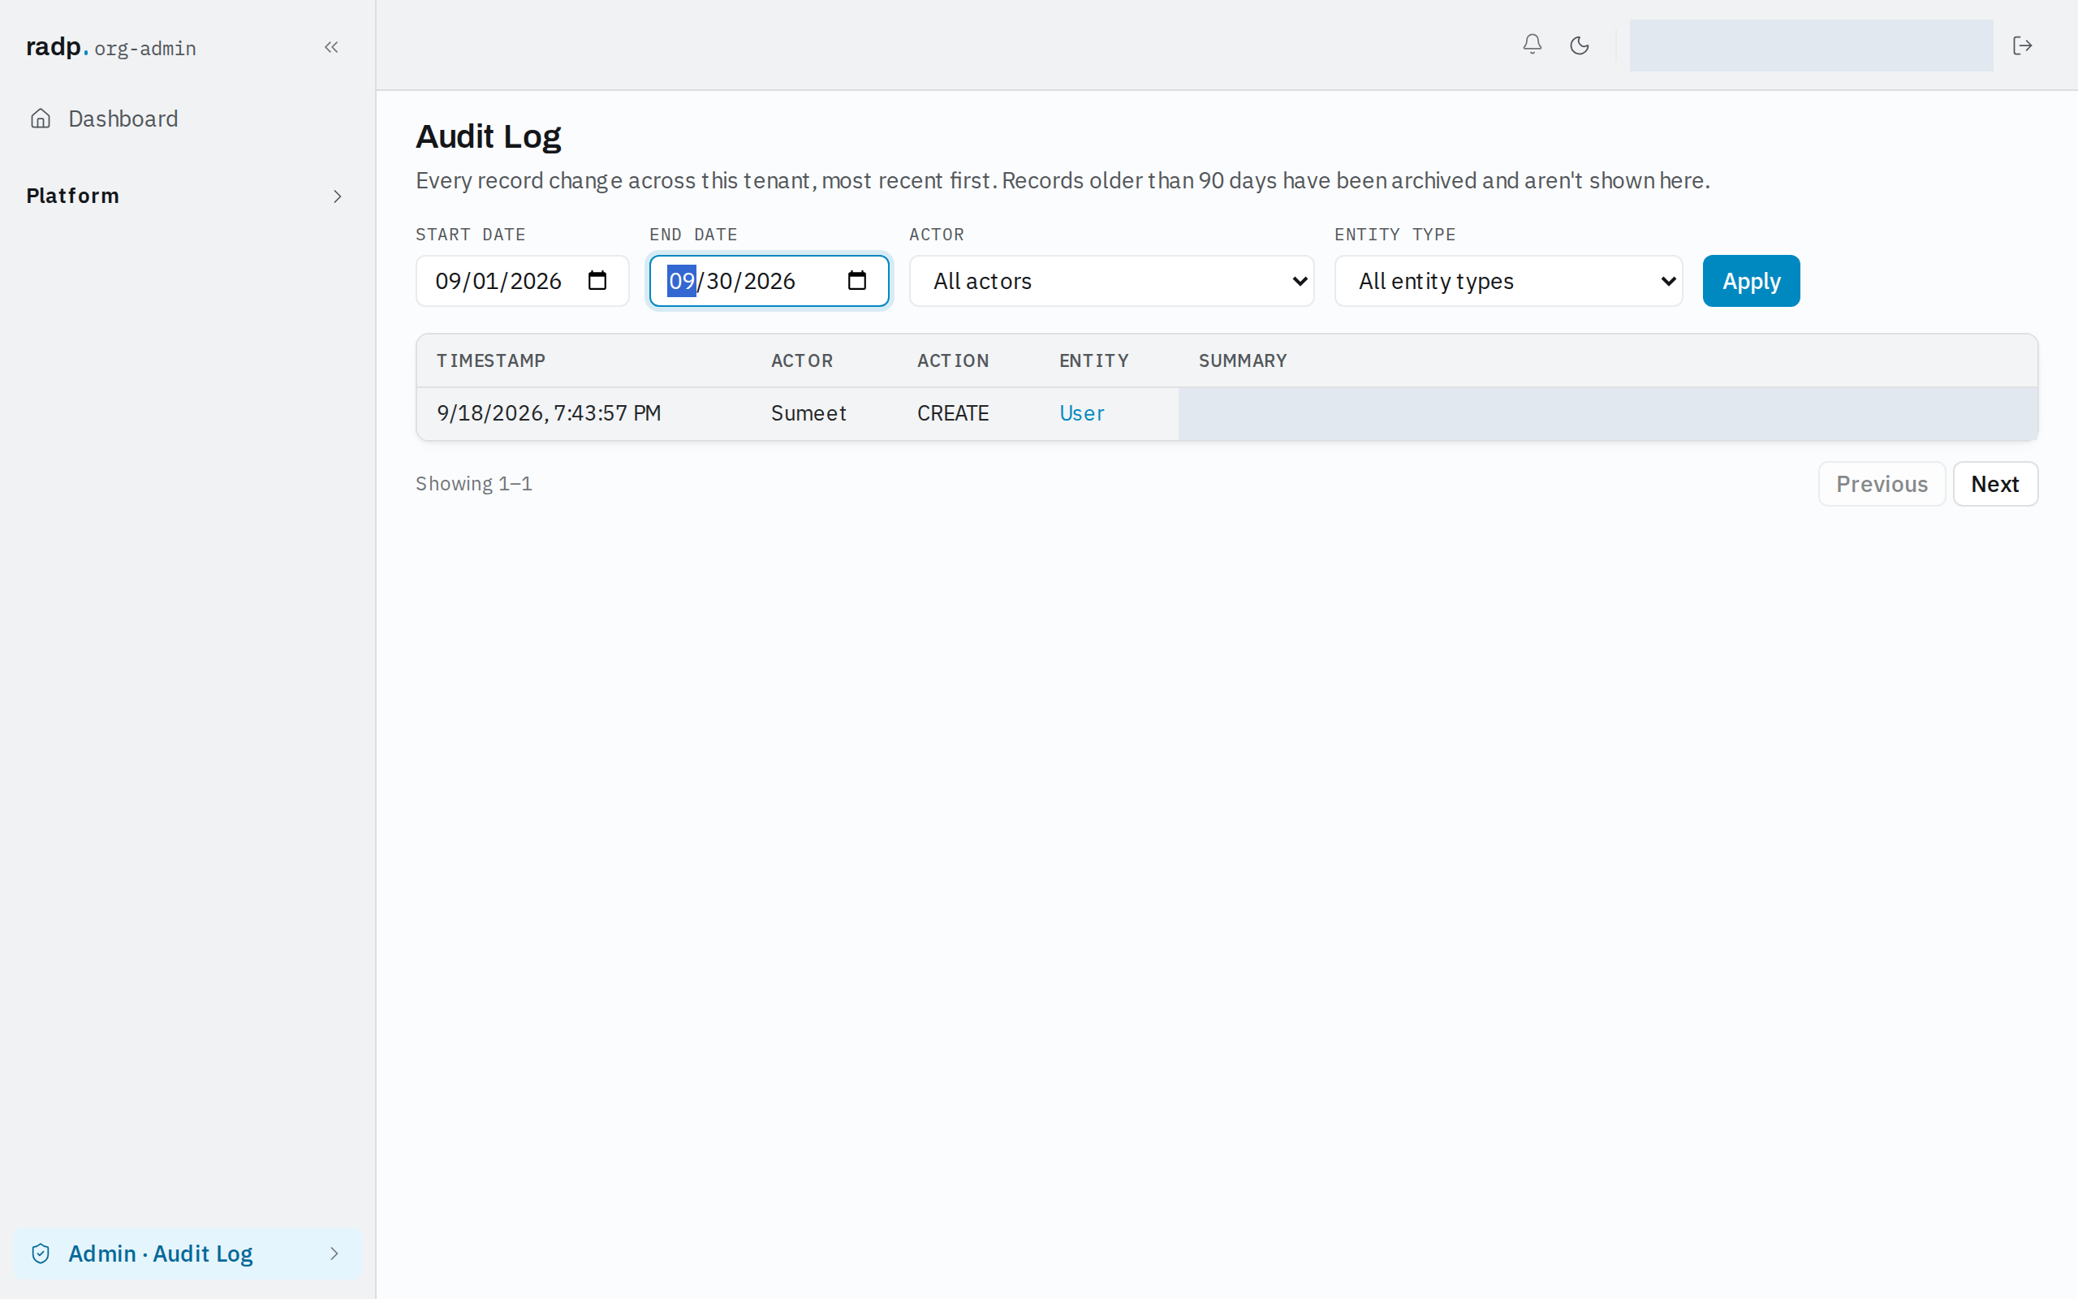Open End Date calendar picker icon

coord(857,280)
